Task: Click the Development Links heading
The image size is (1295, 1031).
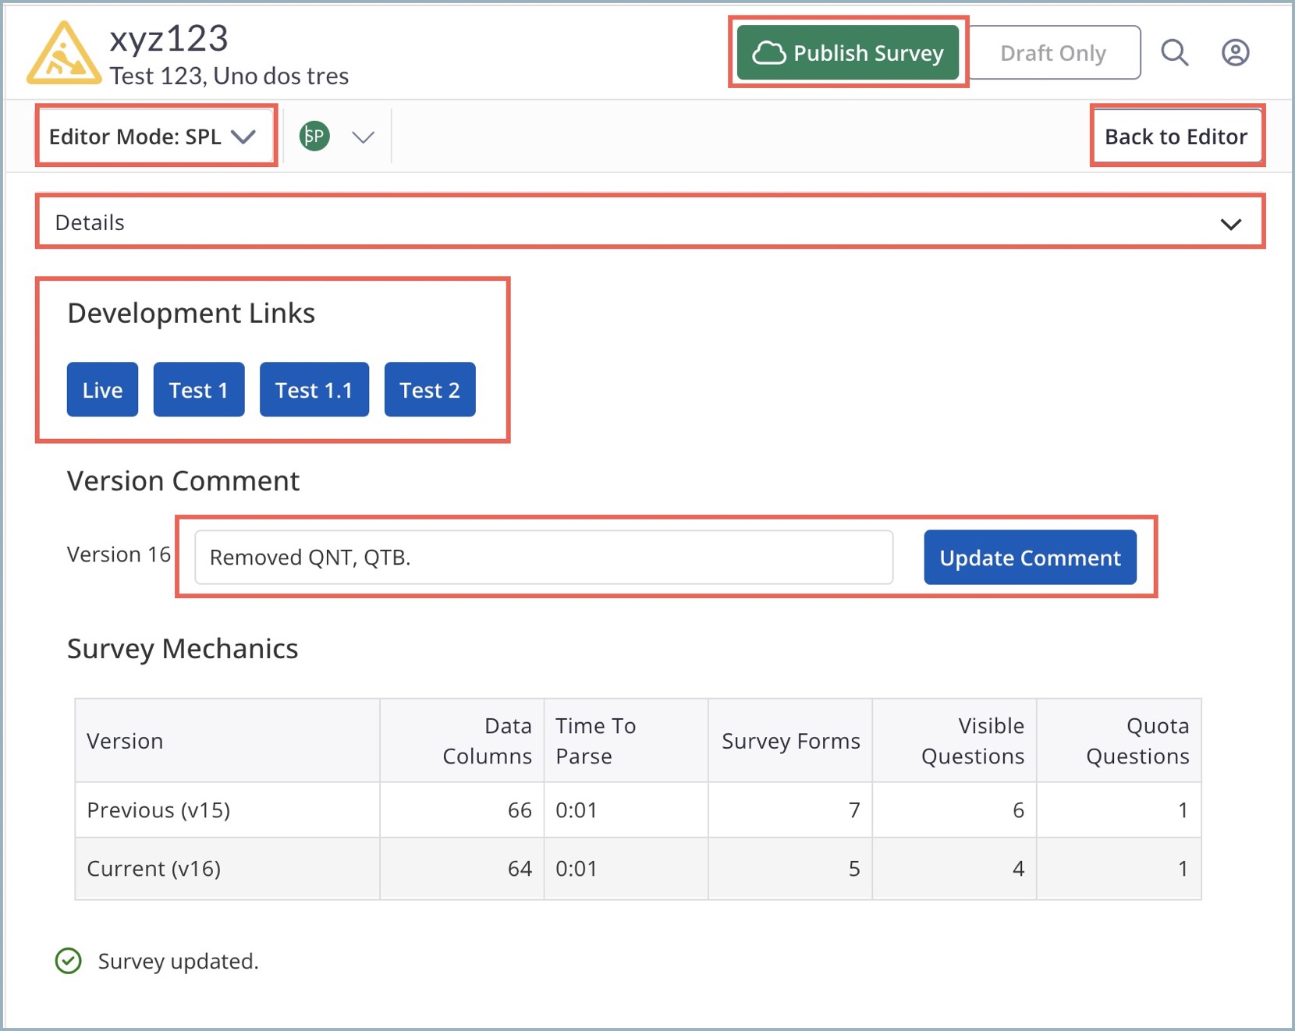Action: (x=191, y=314)
